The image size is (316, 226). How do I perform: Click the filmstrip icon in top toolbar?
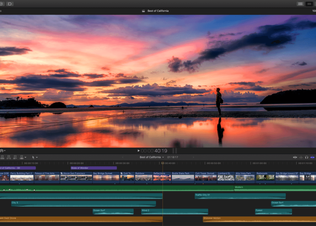(10, 4)
